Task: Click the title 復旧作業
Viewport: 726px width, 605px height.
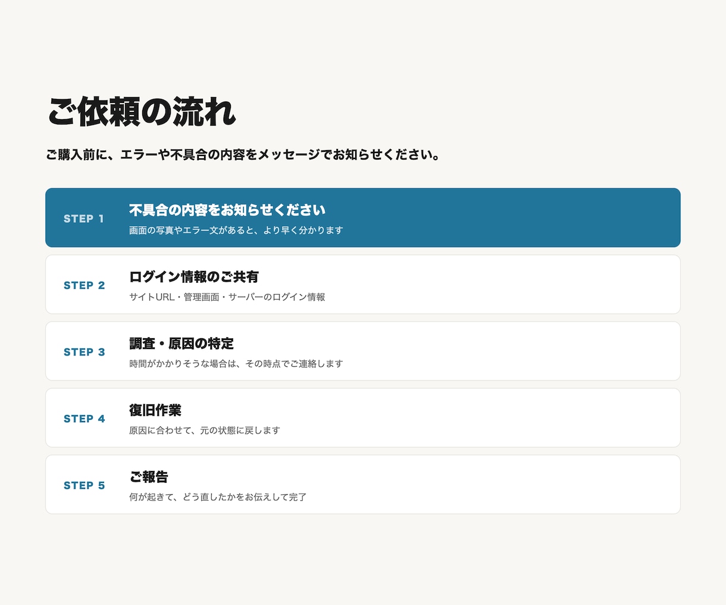Action: (155, 410)
